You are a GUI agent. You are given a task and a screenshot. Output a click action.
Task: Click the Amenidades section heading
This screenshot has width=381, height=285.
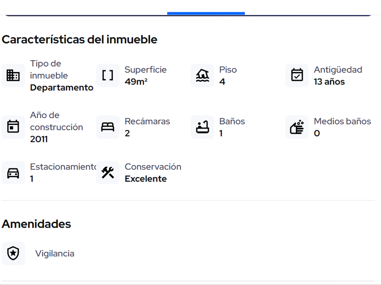(x=36, y=224)
